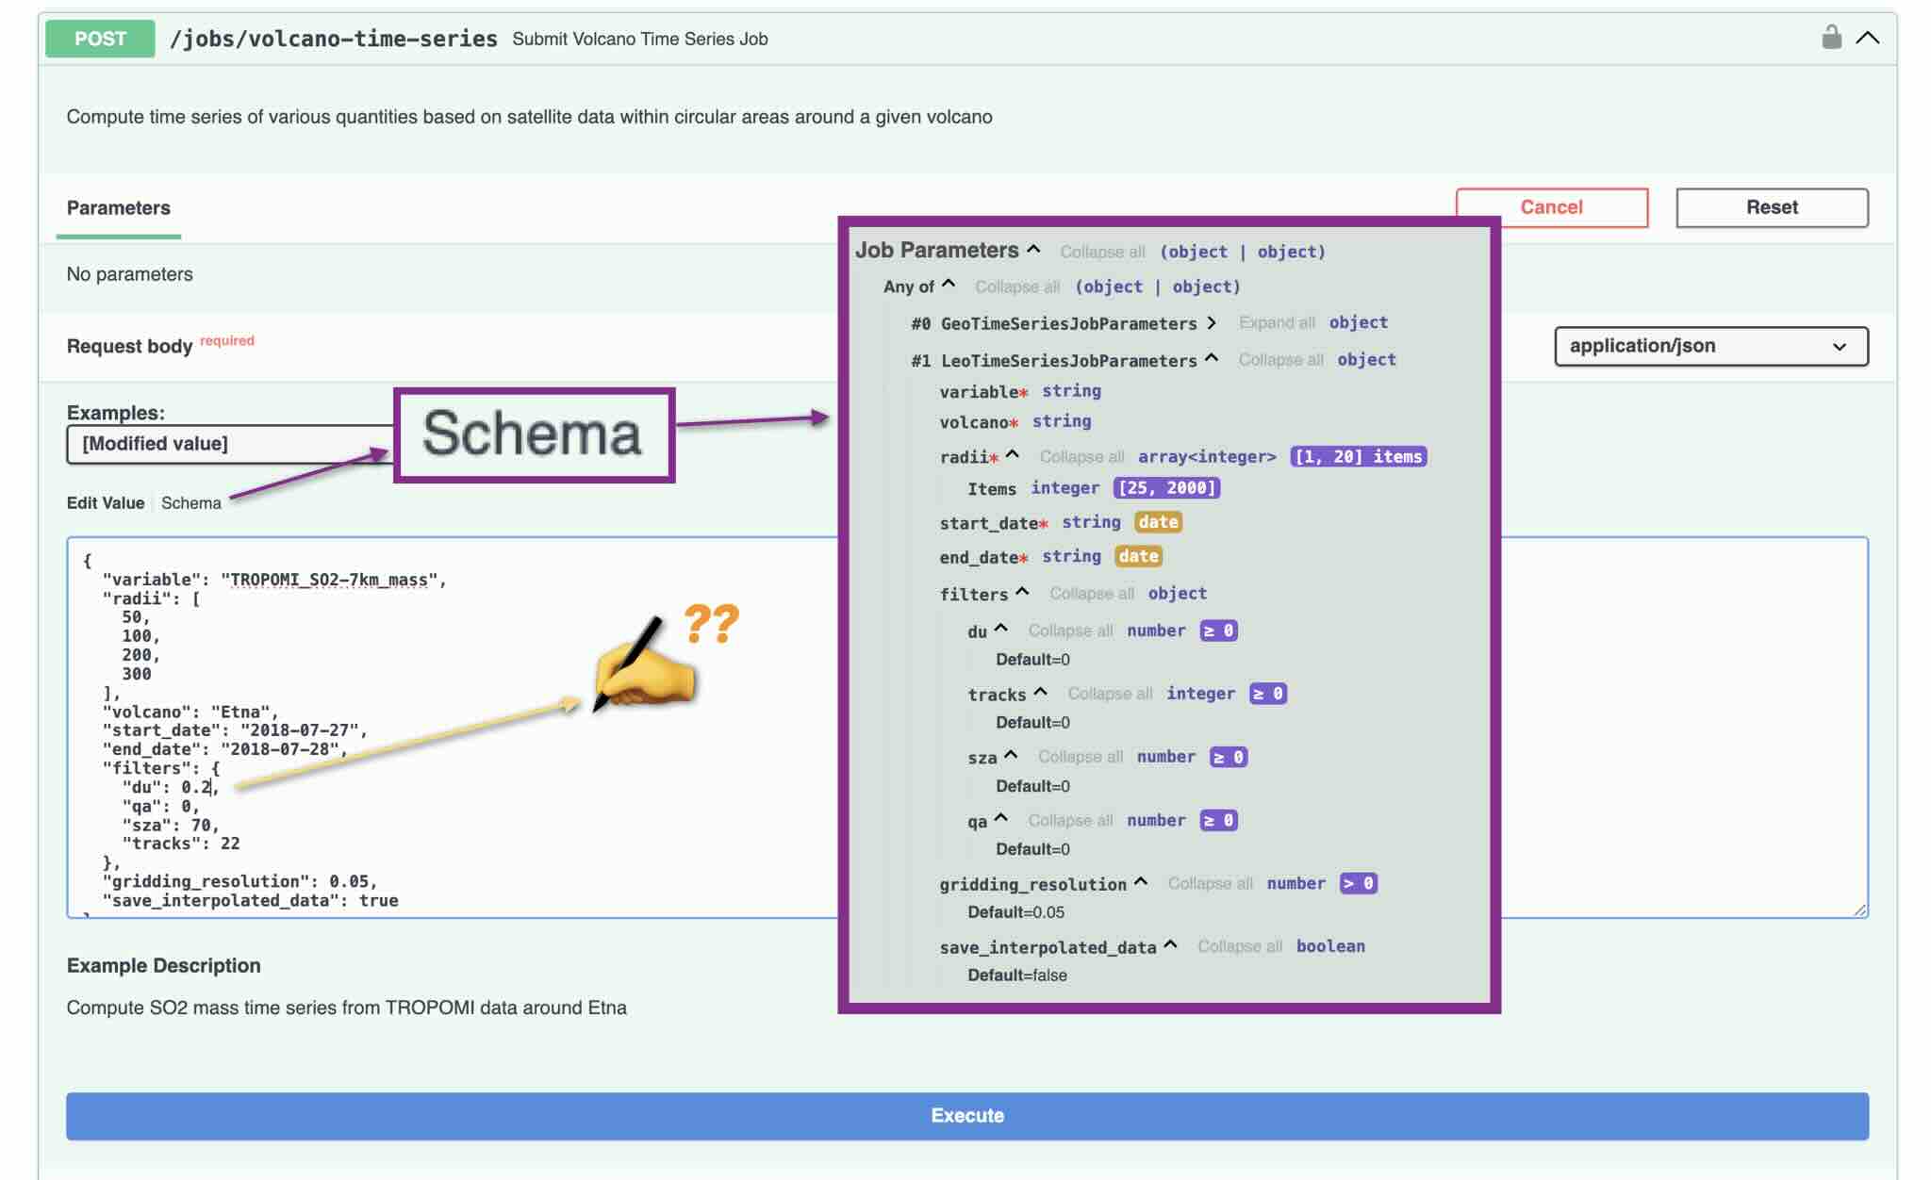The image size is (1931, 1180).
Task: Switch to the Schema tab
Action: [190, 502]
